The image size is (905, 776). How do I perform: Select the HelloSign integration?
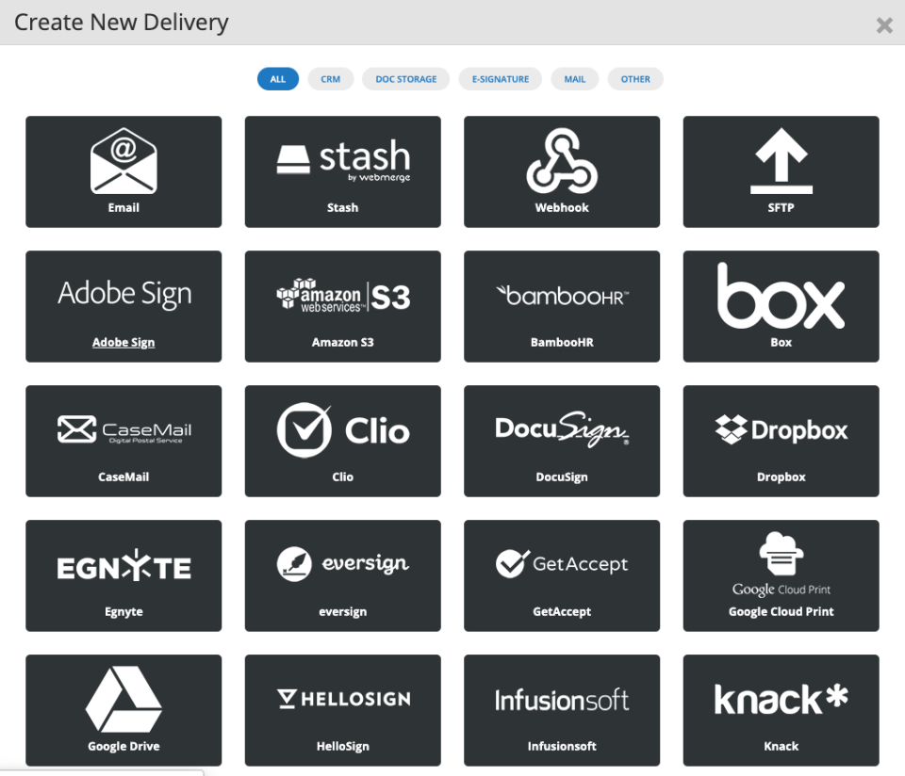point(342,710)
